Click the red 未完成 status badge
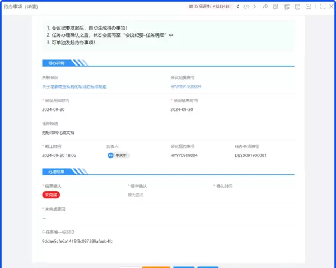 [51, 195]
